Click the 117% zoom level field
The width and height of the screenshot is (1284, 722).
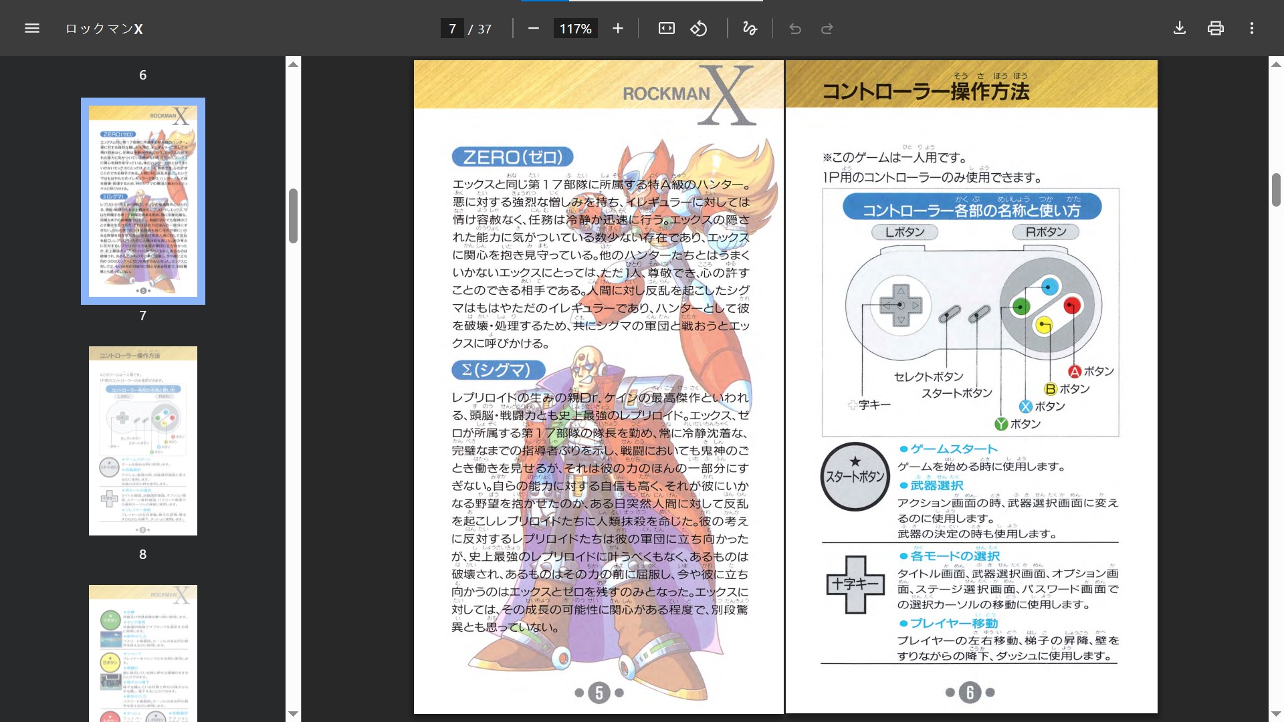point(575,29)
